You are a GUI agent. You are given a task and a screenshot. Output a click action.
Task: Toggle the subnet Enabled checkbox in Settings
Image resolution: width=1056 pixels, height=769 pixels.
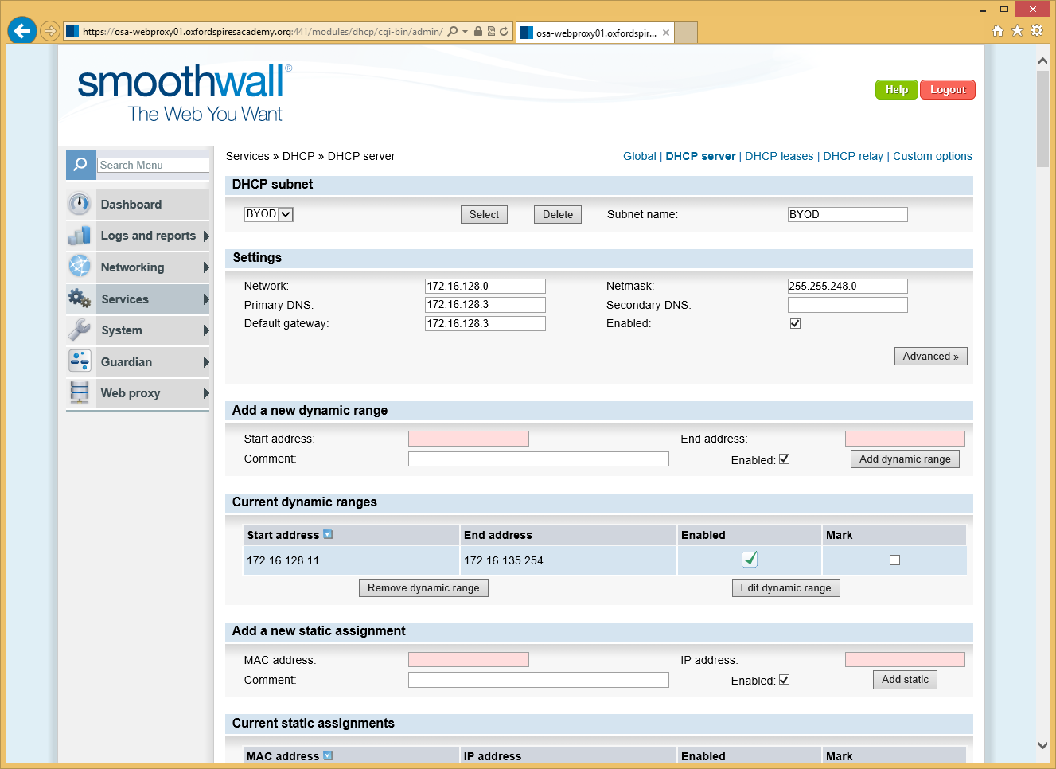click(x=795, y=323)
